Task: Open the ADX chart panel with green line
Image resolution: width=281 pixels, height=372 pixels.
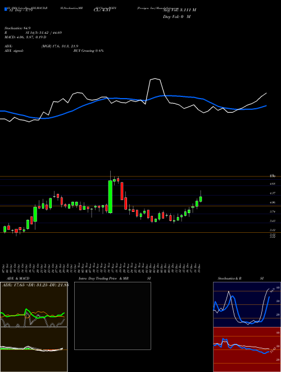Action: pyautogui.click(x=34, y=304)
